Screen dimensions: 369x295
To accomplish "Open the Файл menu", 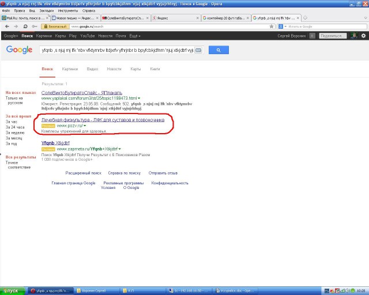I will [6, 10].
